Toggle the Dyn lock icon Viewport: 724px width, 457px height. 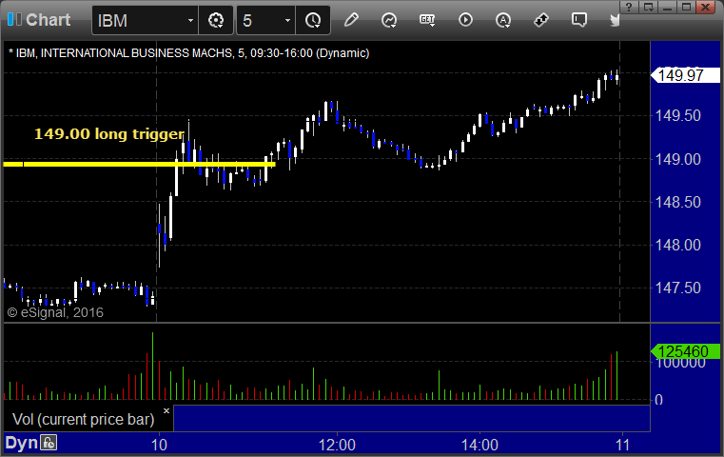(49, 443)
